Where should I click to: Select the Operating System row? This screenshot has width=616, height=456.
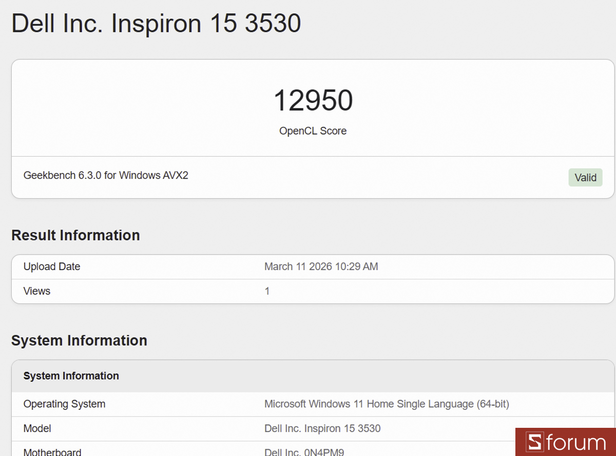coord(64,404)
